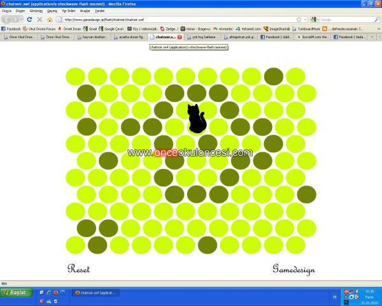Click the Reset link under the board
Image resolution: width=382 pixels, height=306 pixels.
[x=78, y=268]
